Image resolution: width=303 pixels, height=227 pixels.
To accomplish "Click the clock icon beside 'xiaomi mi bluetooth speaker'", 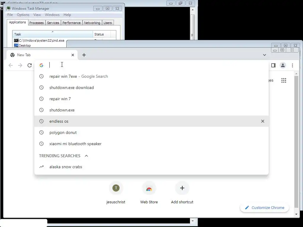I will click(x=41, y=144).
